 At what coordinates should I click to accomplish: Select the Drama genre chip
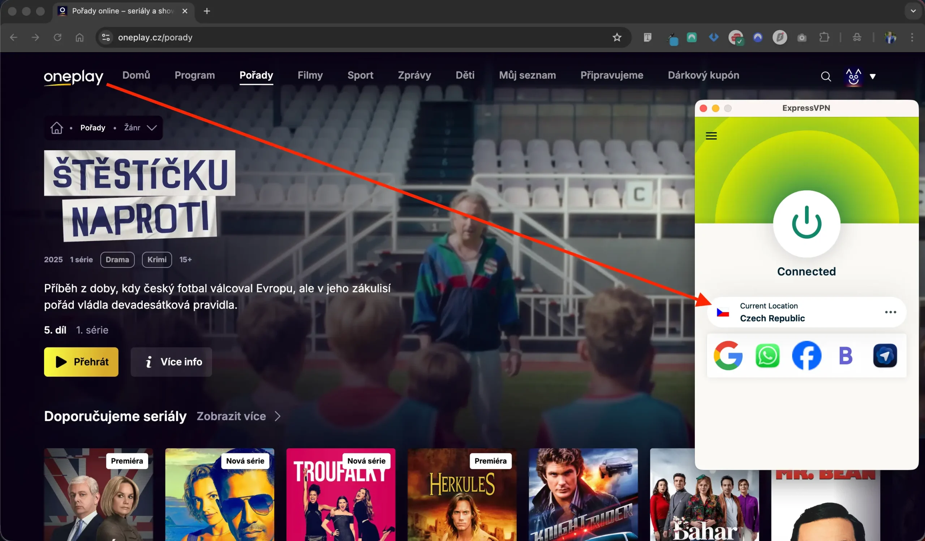click(x=117, y=260)
